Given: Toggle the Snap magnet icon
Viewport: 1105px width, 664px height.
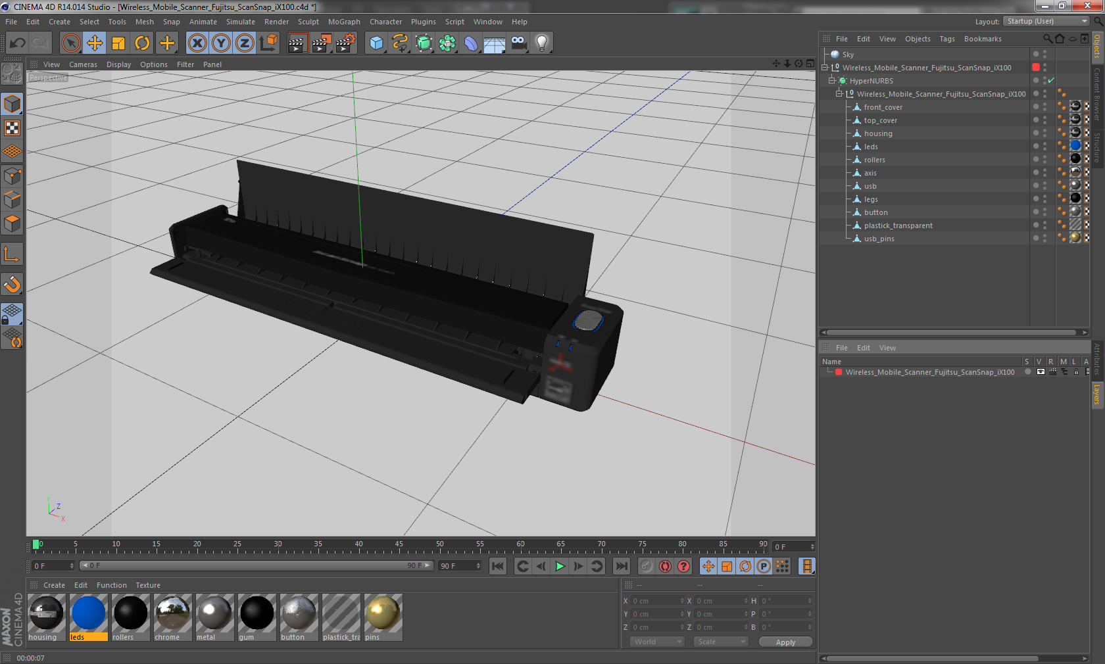Looking at the screenshot, I should click(12, 285).
